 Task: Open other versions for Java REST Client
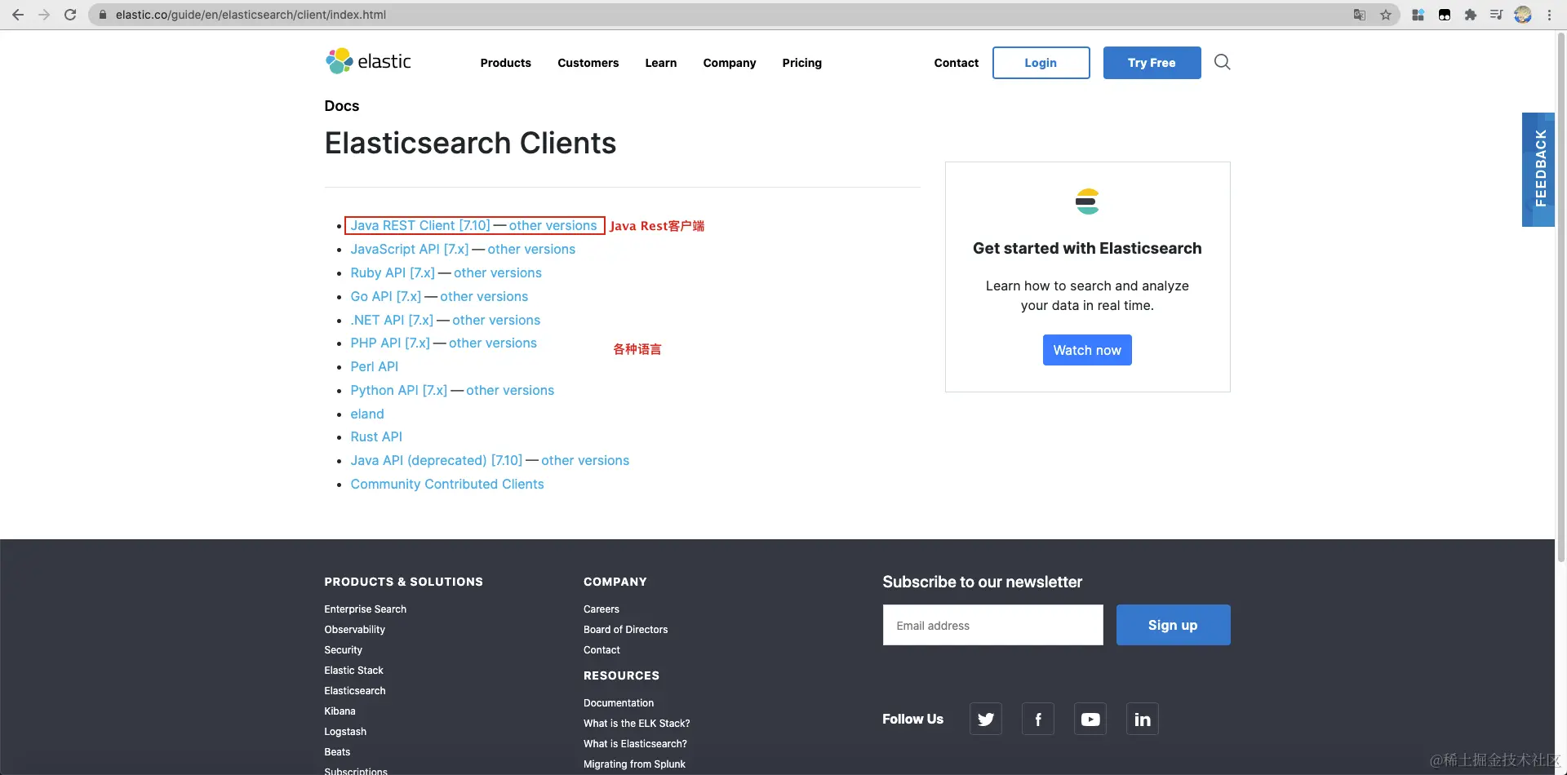pyautogui.click(x=553, y=226)
